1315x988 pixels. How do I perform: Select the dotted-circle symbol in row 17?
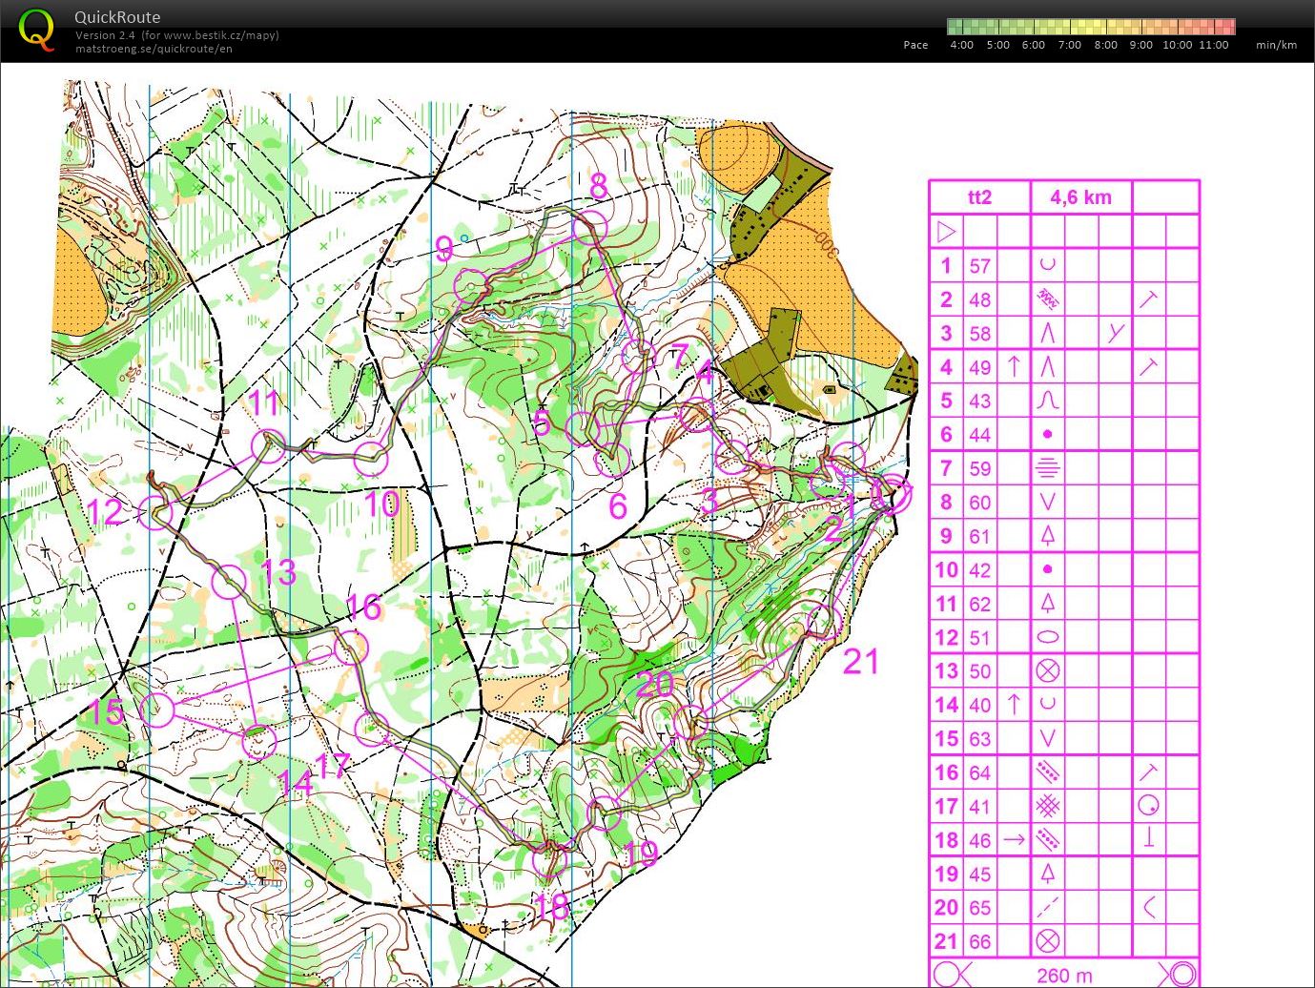click(x=1148, y=807)
